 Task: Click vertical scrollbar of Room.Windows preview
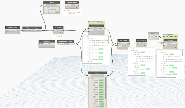pos(109,40)
